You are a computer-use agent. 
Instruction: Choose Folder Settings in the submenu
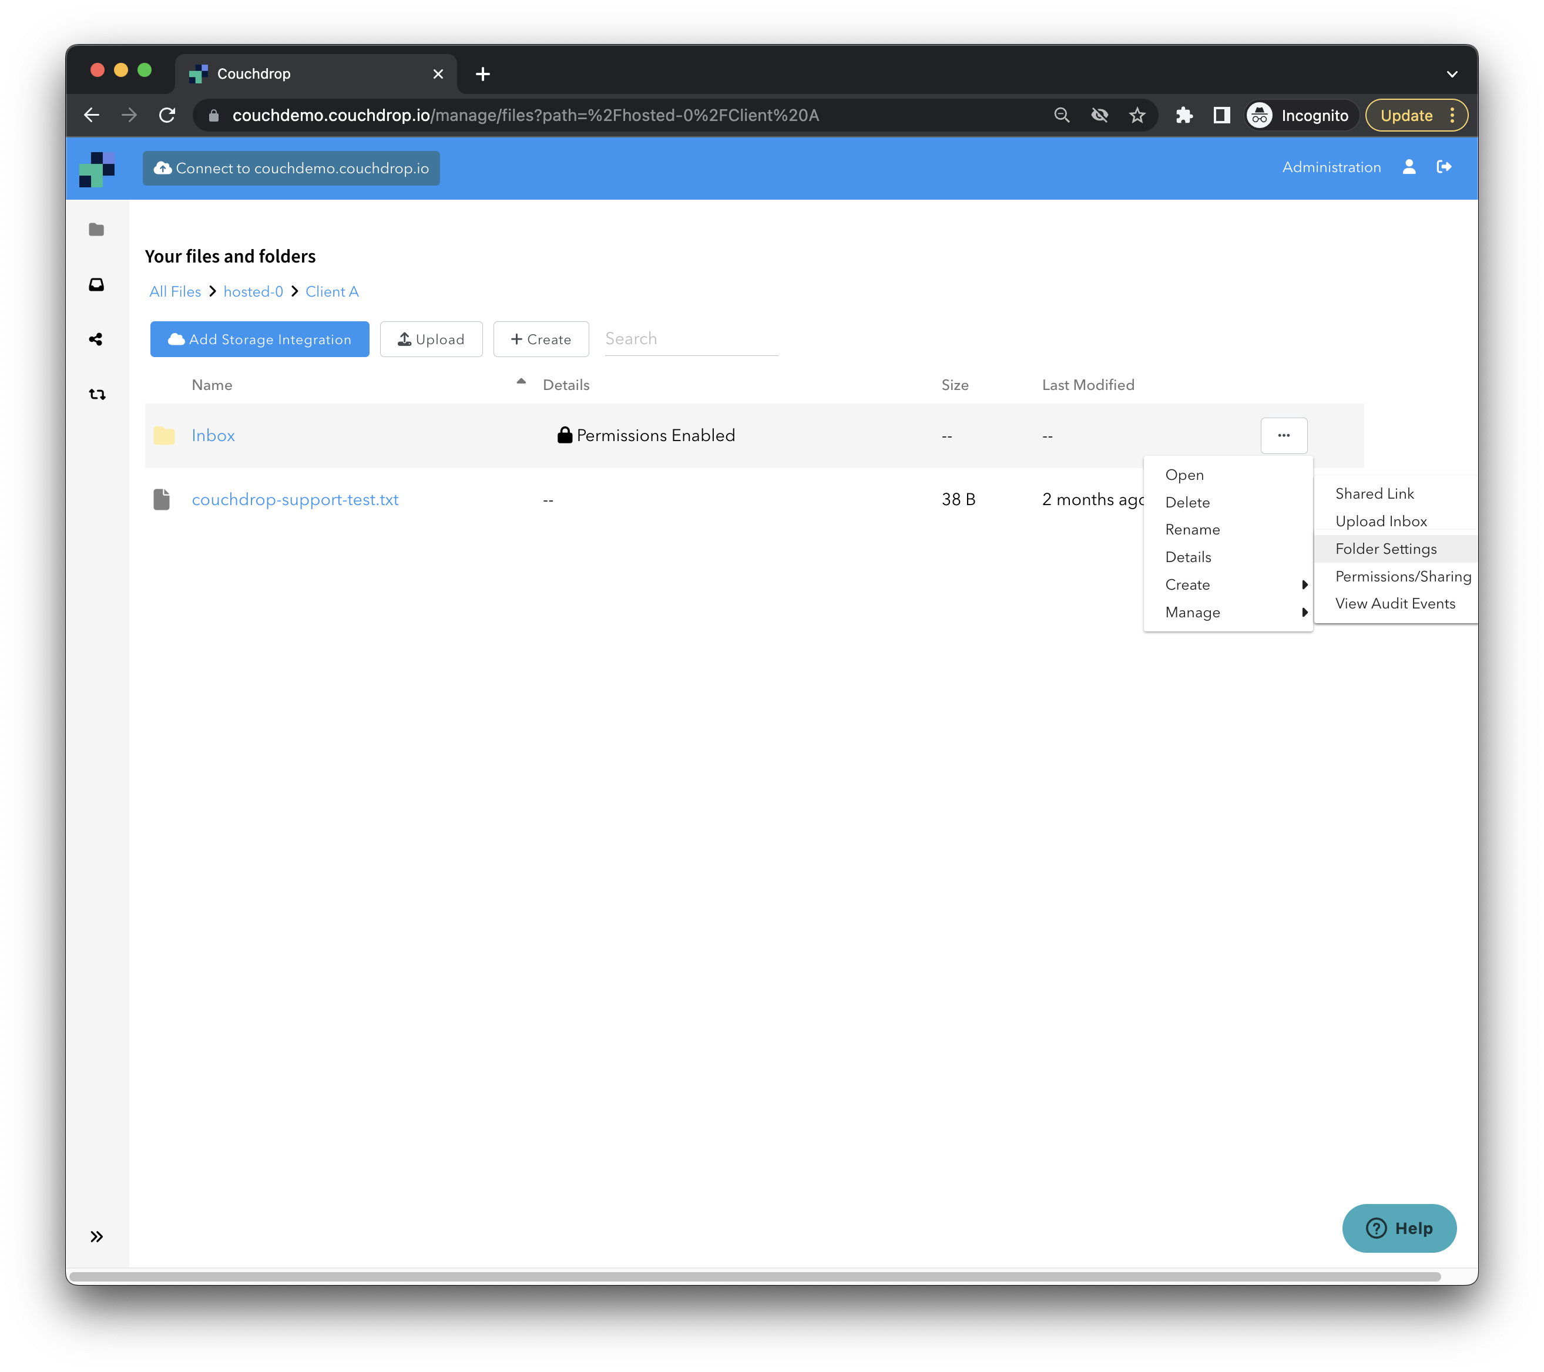click(x=1395, y=549)
